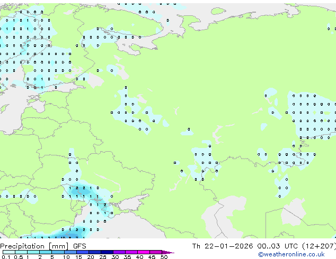Click the '5' legend scale label
This screenshot has width=336, height=259.
tap(52, 257)
